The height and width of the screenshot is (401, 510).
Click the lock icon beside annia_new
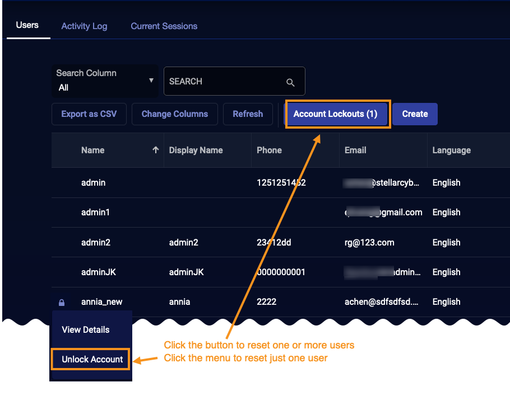click(62, 303)
